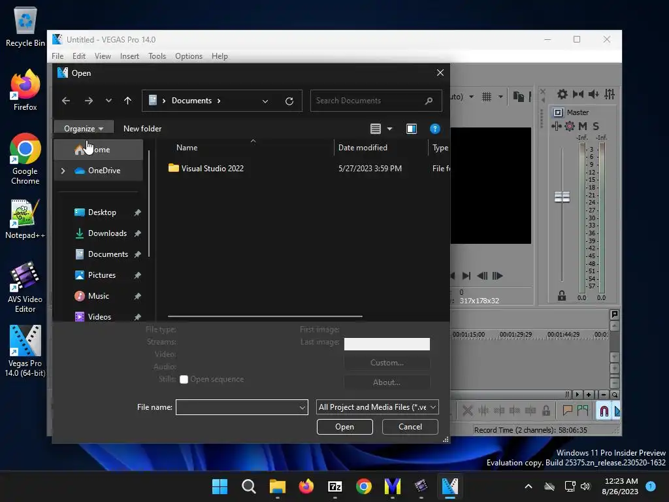
Task: Click the overlays grid icon in preview
Action: click(x=486, y=97)
